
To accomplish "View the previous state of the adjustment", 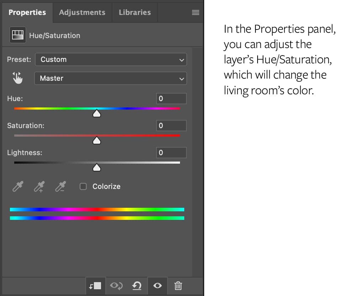I will (x=116, y=286).
